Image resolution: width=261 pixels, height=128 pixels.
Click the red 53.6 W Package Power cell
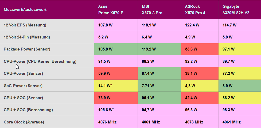200,49
